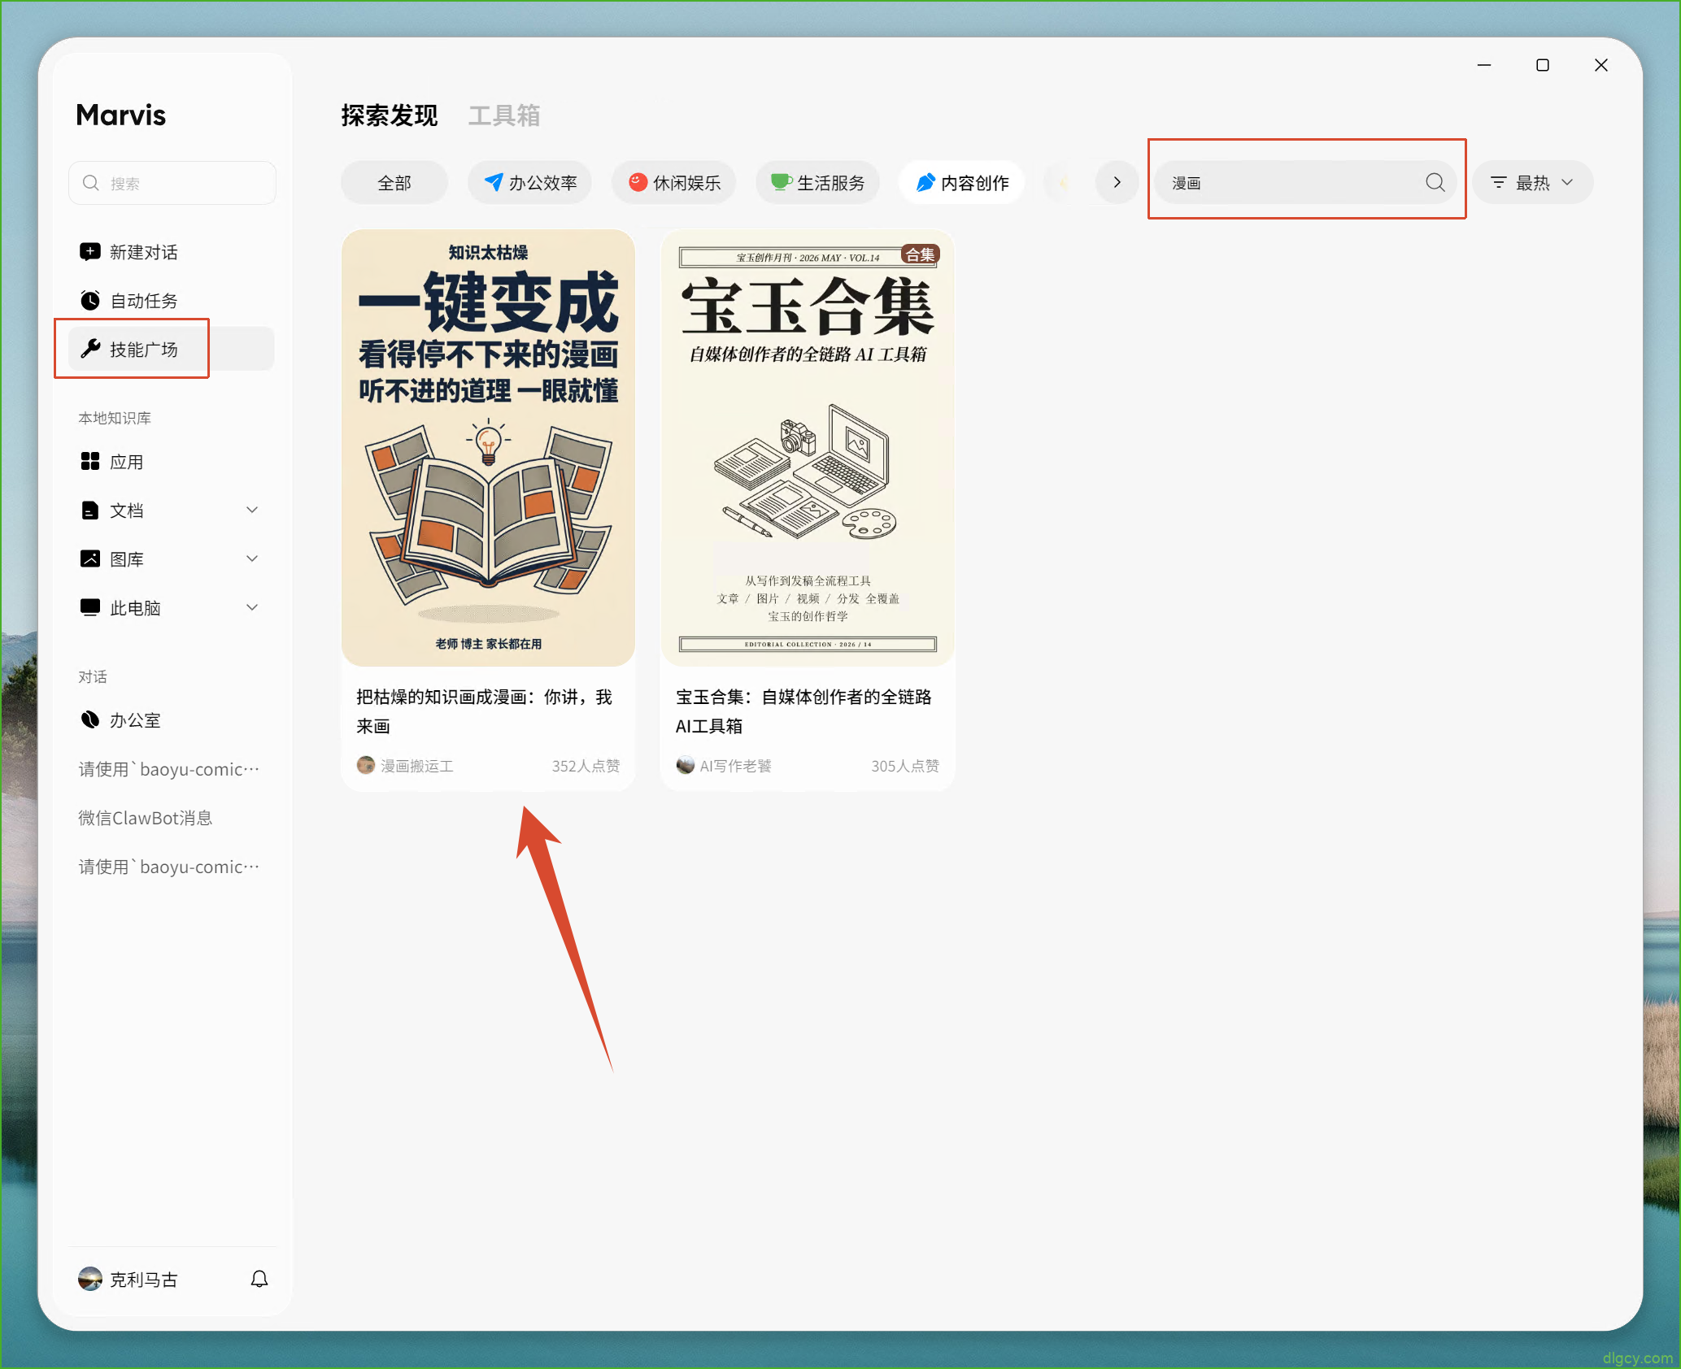Click the 合集 badge on 宝玉合集 cover
1681x1369 pixels.
click(921, 254)
